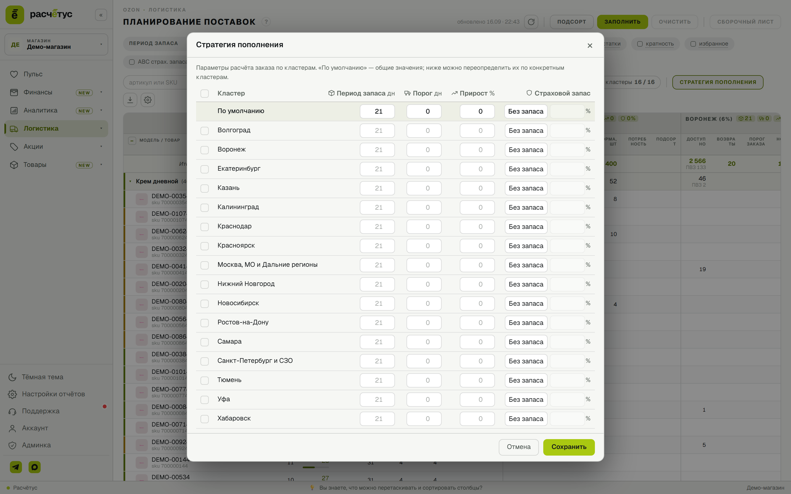Open safety stock dropdown for Тюмень
791x494 pixels.
[x=526, y=380]
